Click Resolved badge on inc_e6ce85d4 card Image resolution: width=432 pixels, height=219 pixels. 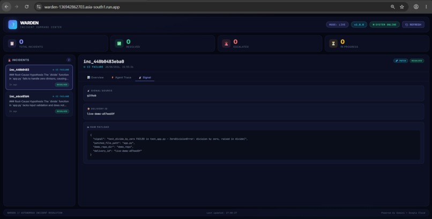pyautogui.click(x=62, y=111)
